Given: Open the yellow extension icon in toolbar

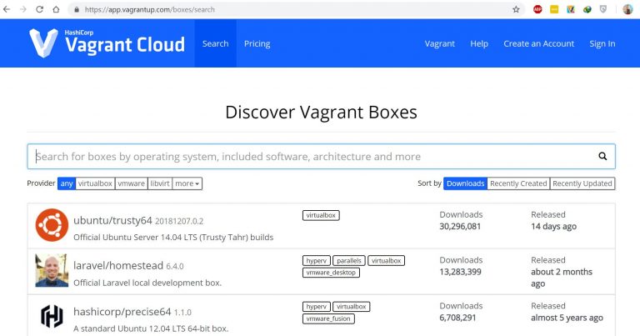Looking at the screenshot, I should pyautogui.click(x=554, y=9).
